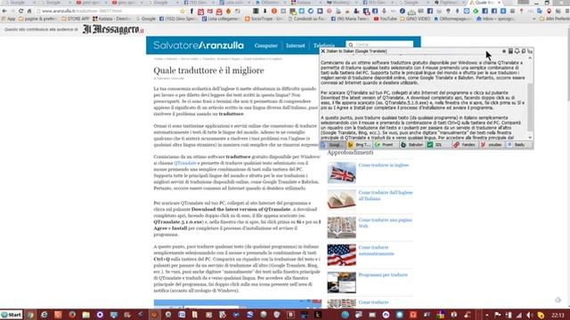The height and width of the screenshot is (320, 570).
Task: Click the open book thumbnail
Action: (x=341, y=200)
